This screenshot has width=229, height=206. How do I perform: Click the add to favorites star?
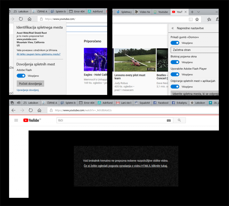click(197, 19)
